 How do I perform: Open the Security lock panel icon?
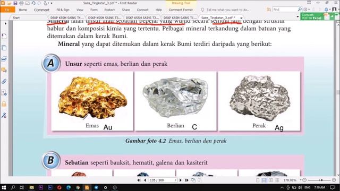4,104
